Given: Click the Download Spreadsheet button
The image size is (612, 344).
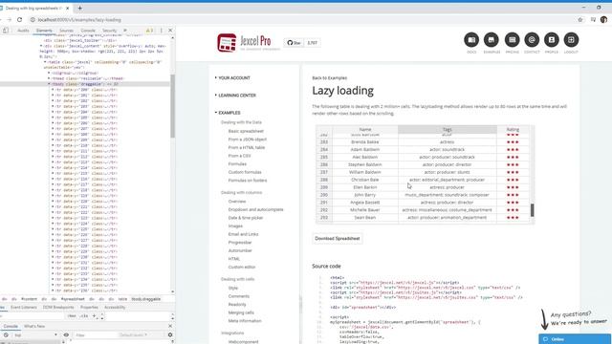Looking at the screenshot, I should (x=338, y=238).
